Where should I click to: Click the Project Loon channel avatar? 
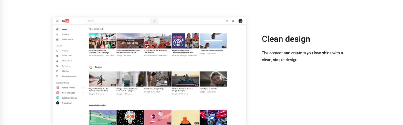click(57, 103)
